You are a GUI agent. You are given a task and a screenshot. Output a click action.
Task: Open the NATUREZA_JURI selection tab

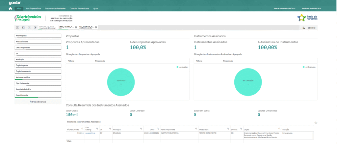point(48,28)
